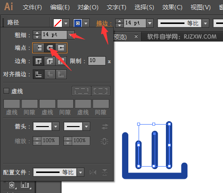Open the 文件(F) menu

click(32, 7)
